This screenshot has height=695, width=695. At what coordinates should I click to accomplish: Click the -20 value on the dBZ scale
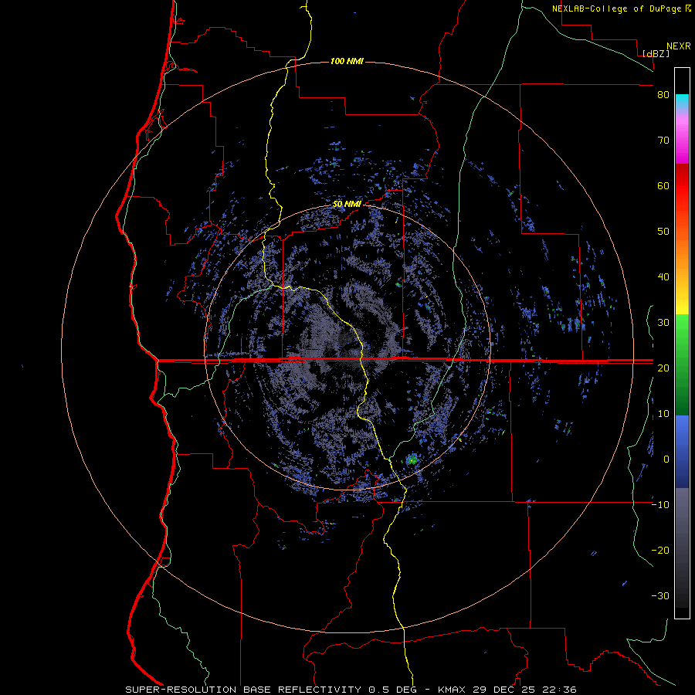click(x=660, y=550)
